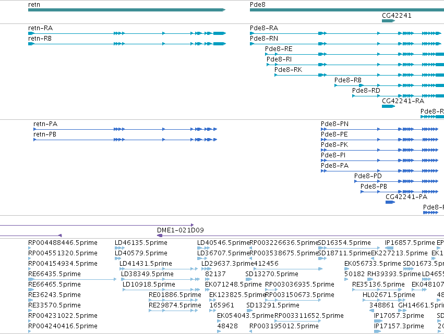This screenshot has width=444, height=334.
Task: Click the Pde8-RA transcript label
Action: coord(264,28)
